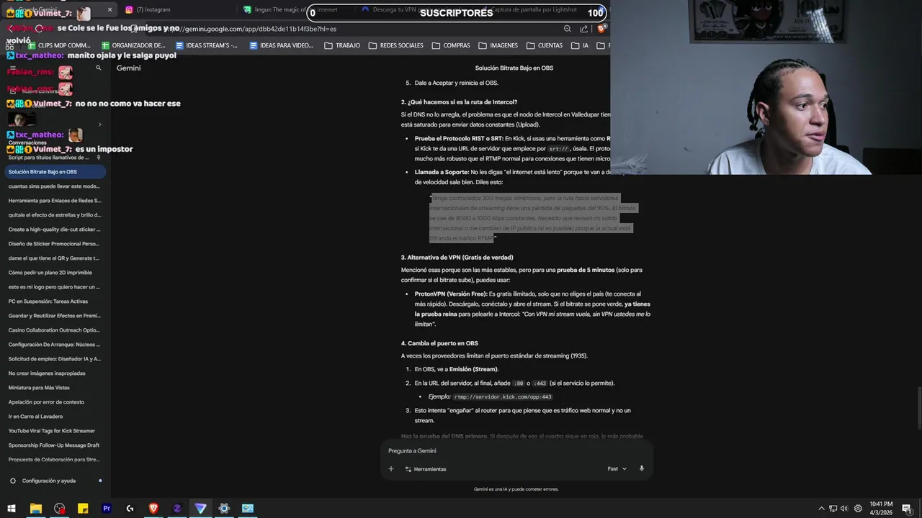Open chat Ir en Carro al Lavadero
This screenshot has width=922, height=518.
point(55,417)
